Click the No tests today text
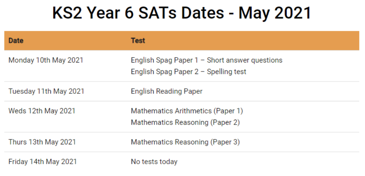 pos(154,162)
